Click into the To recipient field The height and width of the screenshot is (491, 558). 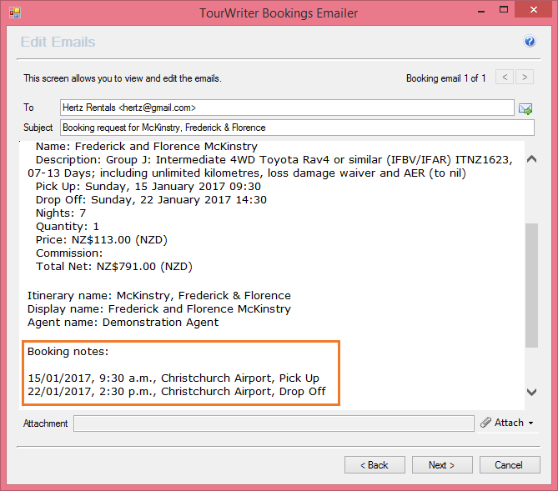tap(286, 108)
